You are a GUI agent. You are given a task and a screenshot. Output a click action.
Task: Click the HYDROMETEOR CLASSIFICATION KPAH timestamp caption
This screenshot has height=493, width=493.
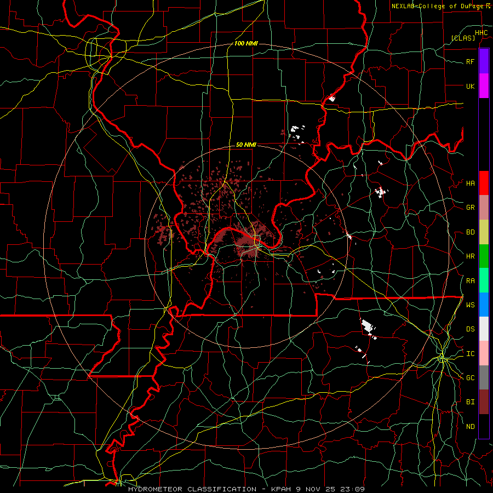pos(246,489)
